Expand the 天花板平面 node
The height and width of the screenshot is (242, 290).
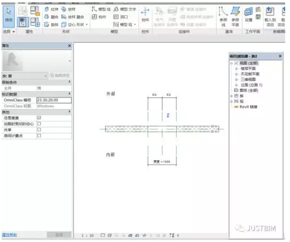[236, 74]
